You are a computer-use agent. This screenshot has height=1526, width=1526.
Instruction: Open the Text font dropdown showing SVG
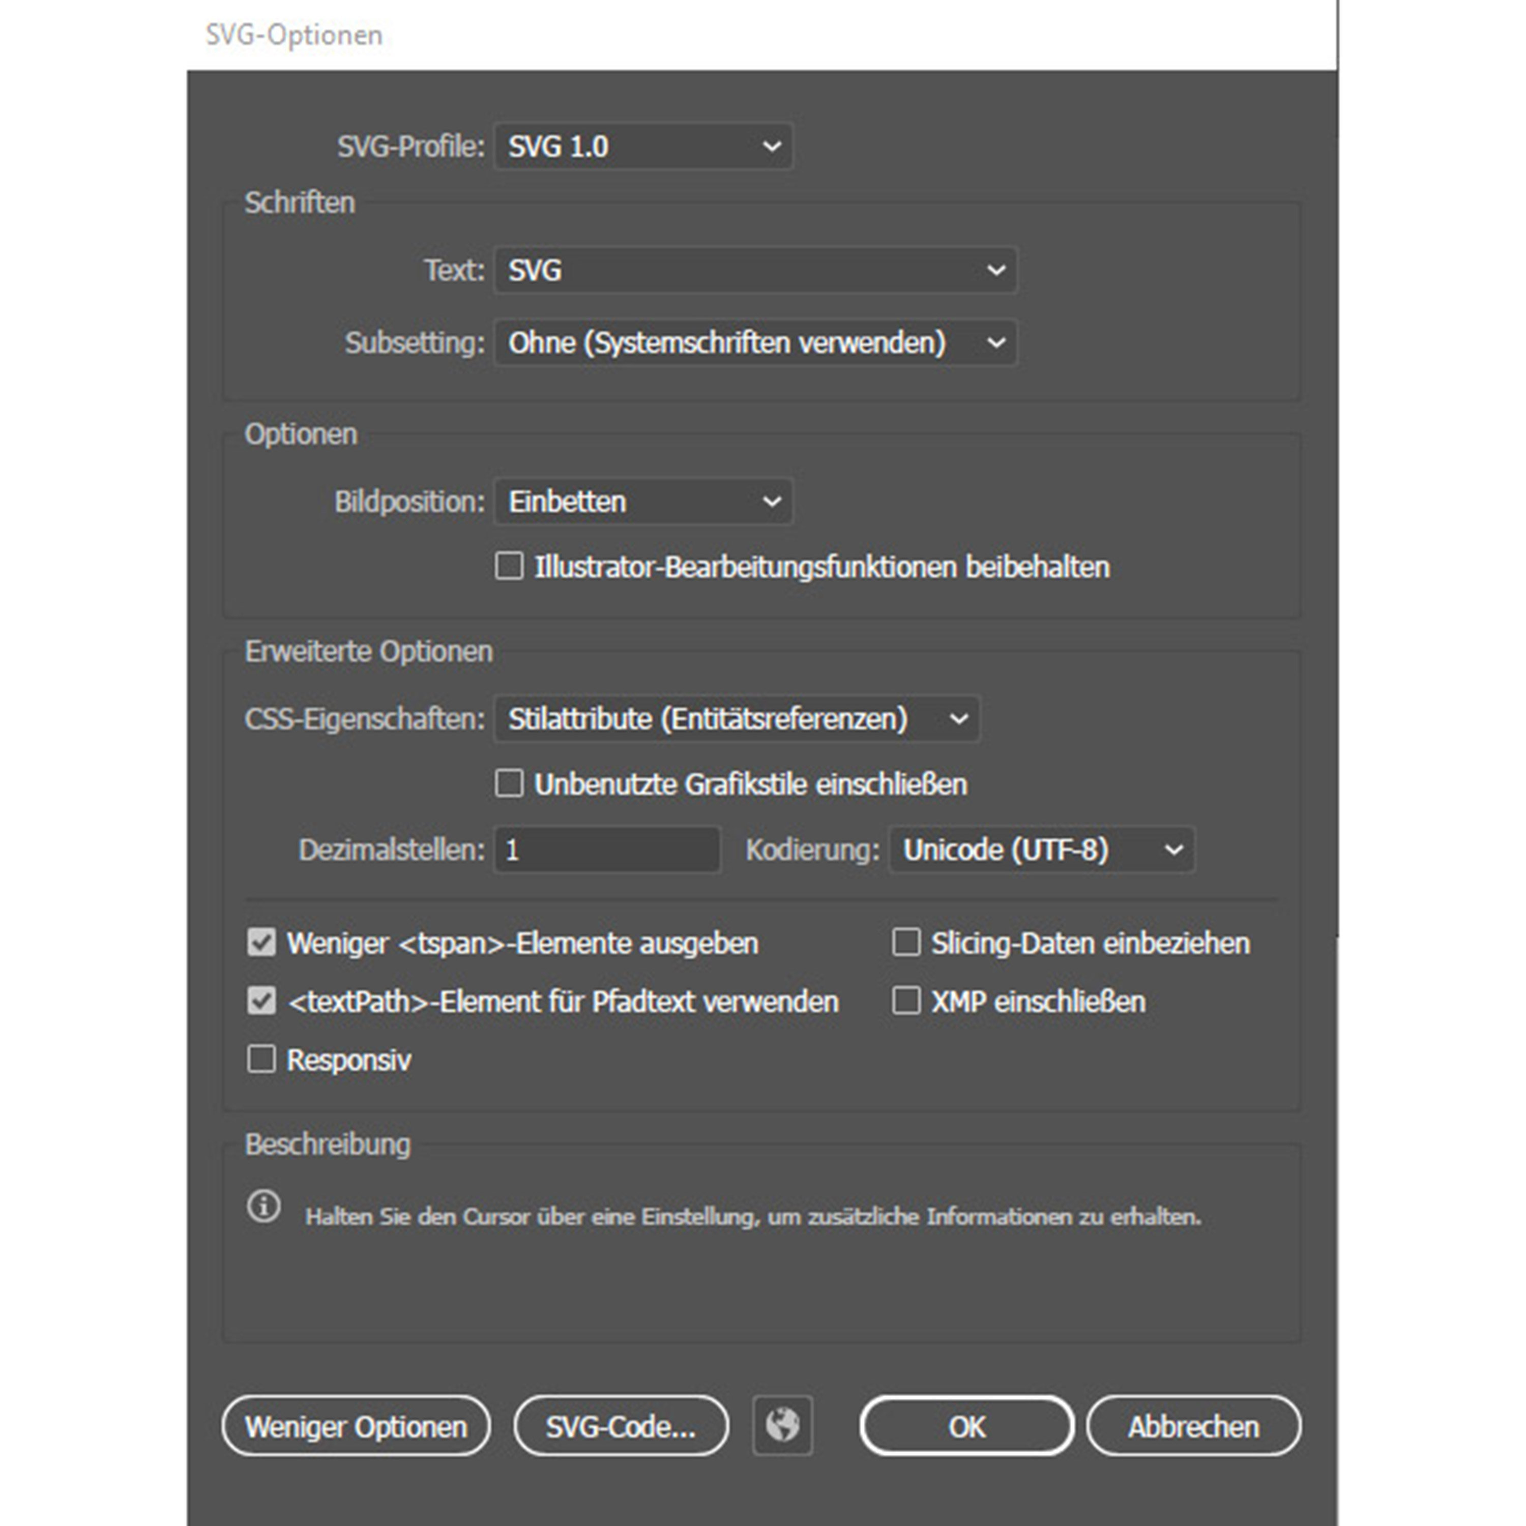(754, 270)
